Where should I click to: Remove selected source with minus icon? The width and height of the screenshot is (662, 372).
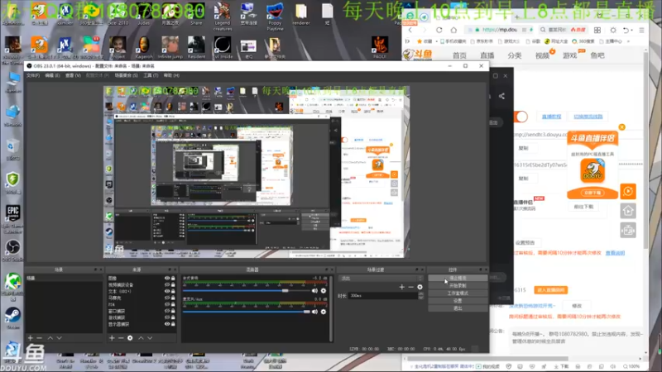(x=121, y=338)
